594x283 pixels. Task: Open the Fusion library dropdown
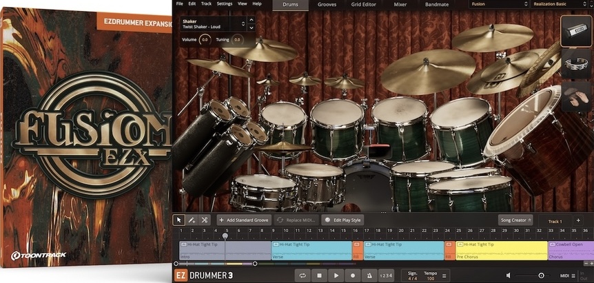[498, 5]
